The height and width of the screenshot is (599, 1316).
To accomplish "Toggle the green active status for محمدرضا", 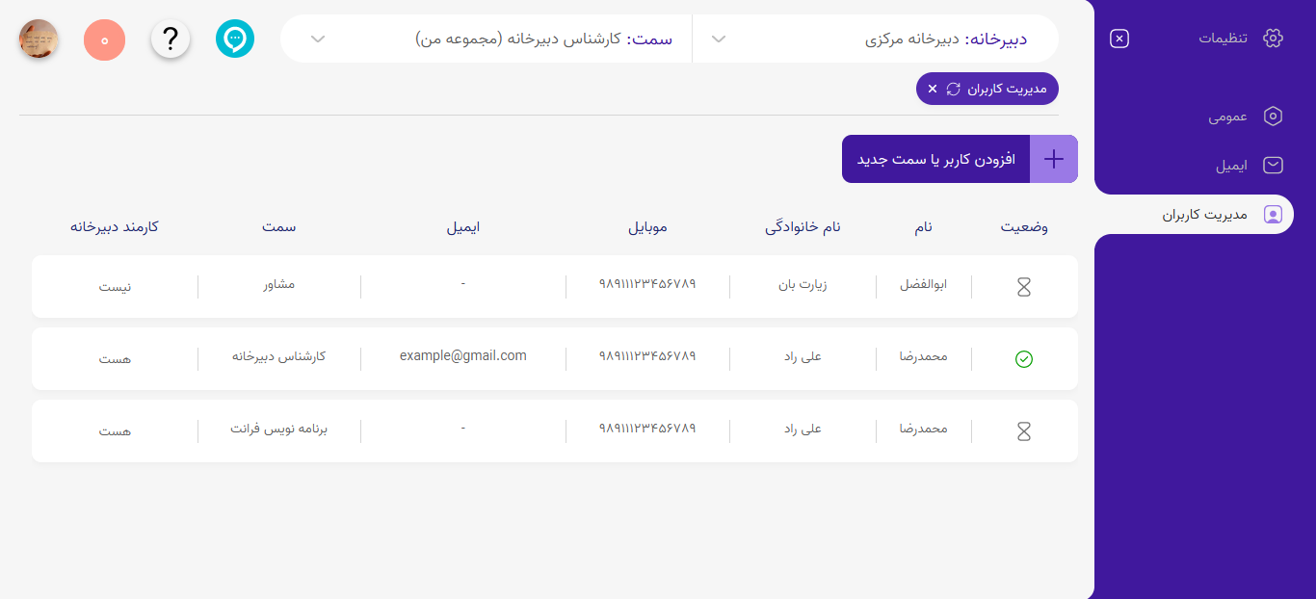I will [x=1024, y=358].
